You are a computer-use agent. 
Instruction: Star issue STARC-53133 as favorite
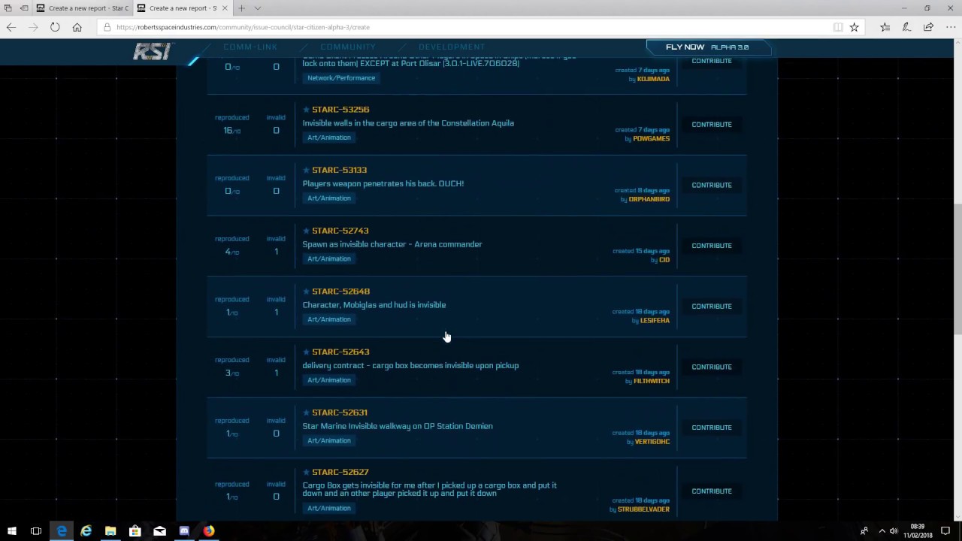(306, 170)
